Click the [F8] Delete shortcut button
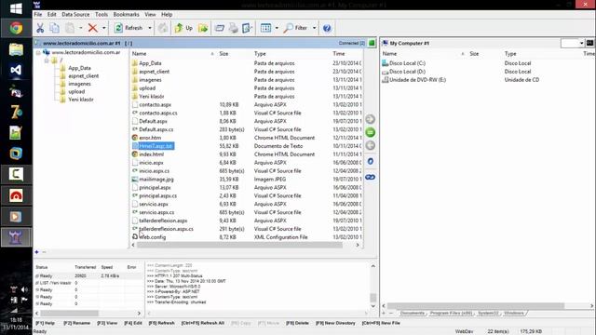Screen dimensions: 596x335 coord(297,323)
